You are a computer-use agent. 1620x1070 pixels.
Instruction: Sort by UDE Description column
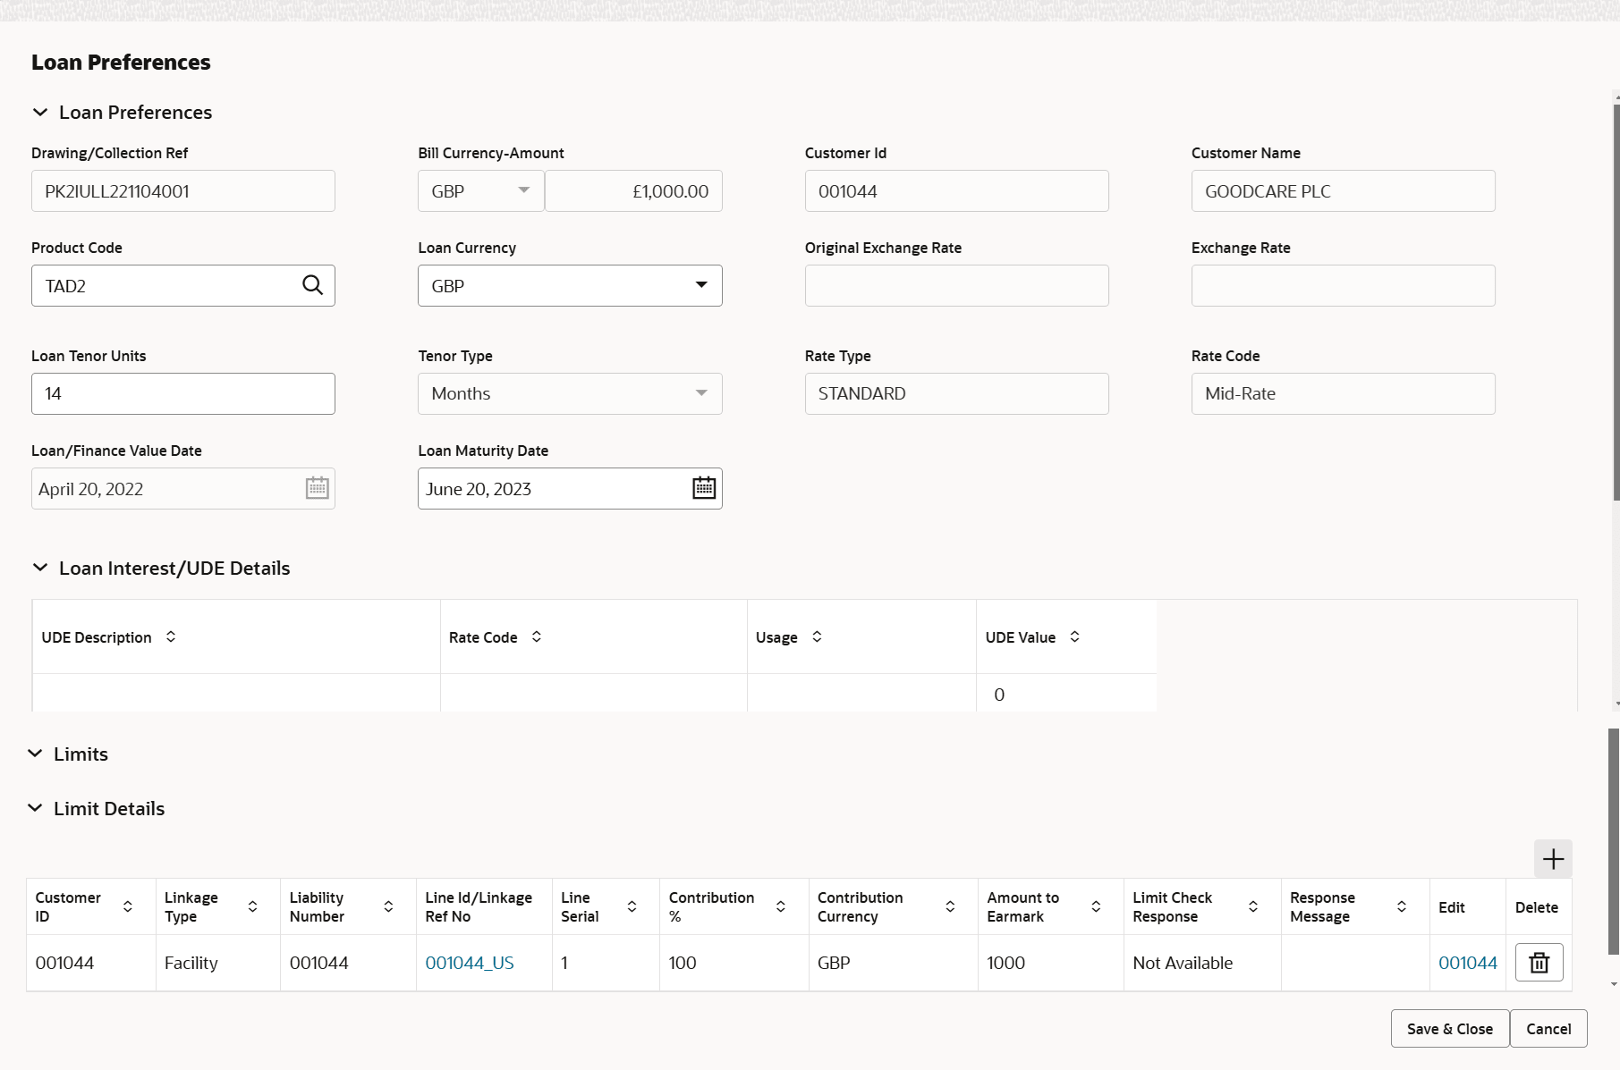point(171,636)
